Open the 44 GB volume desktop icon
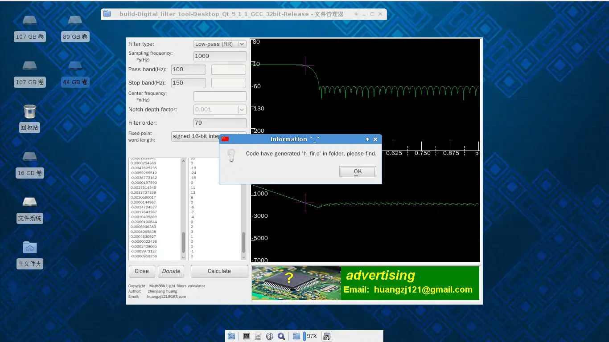 pos(75,66)
